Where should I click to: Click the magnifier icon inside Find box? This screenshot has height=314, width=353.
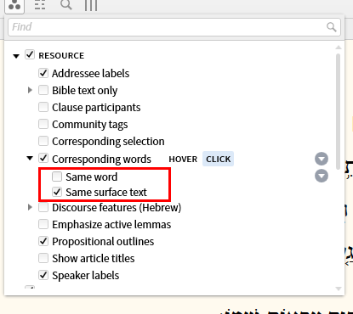pyautogui.click(x=331, y=27)
